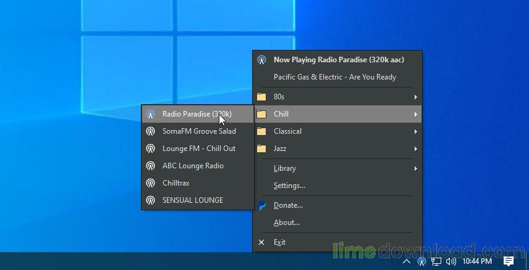This screenshot has height=270, width=529.
Task: Open the taskbar volume speaker icon
Action: 451,261
